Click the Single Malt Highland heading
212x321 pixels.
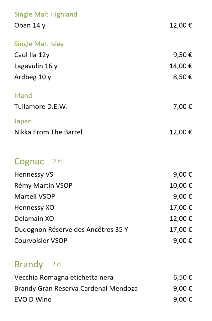click(x=45, y=14)
